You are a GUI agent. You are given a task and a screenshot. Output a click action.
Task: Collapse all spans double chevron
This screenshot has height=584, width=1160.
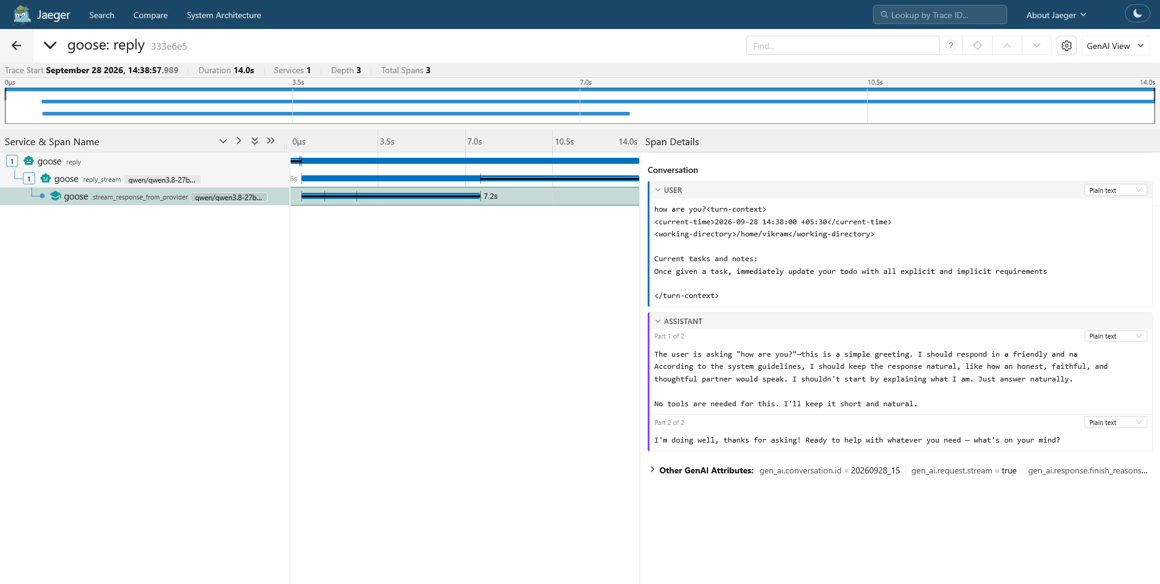click(254, 141)
